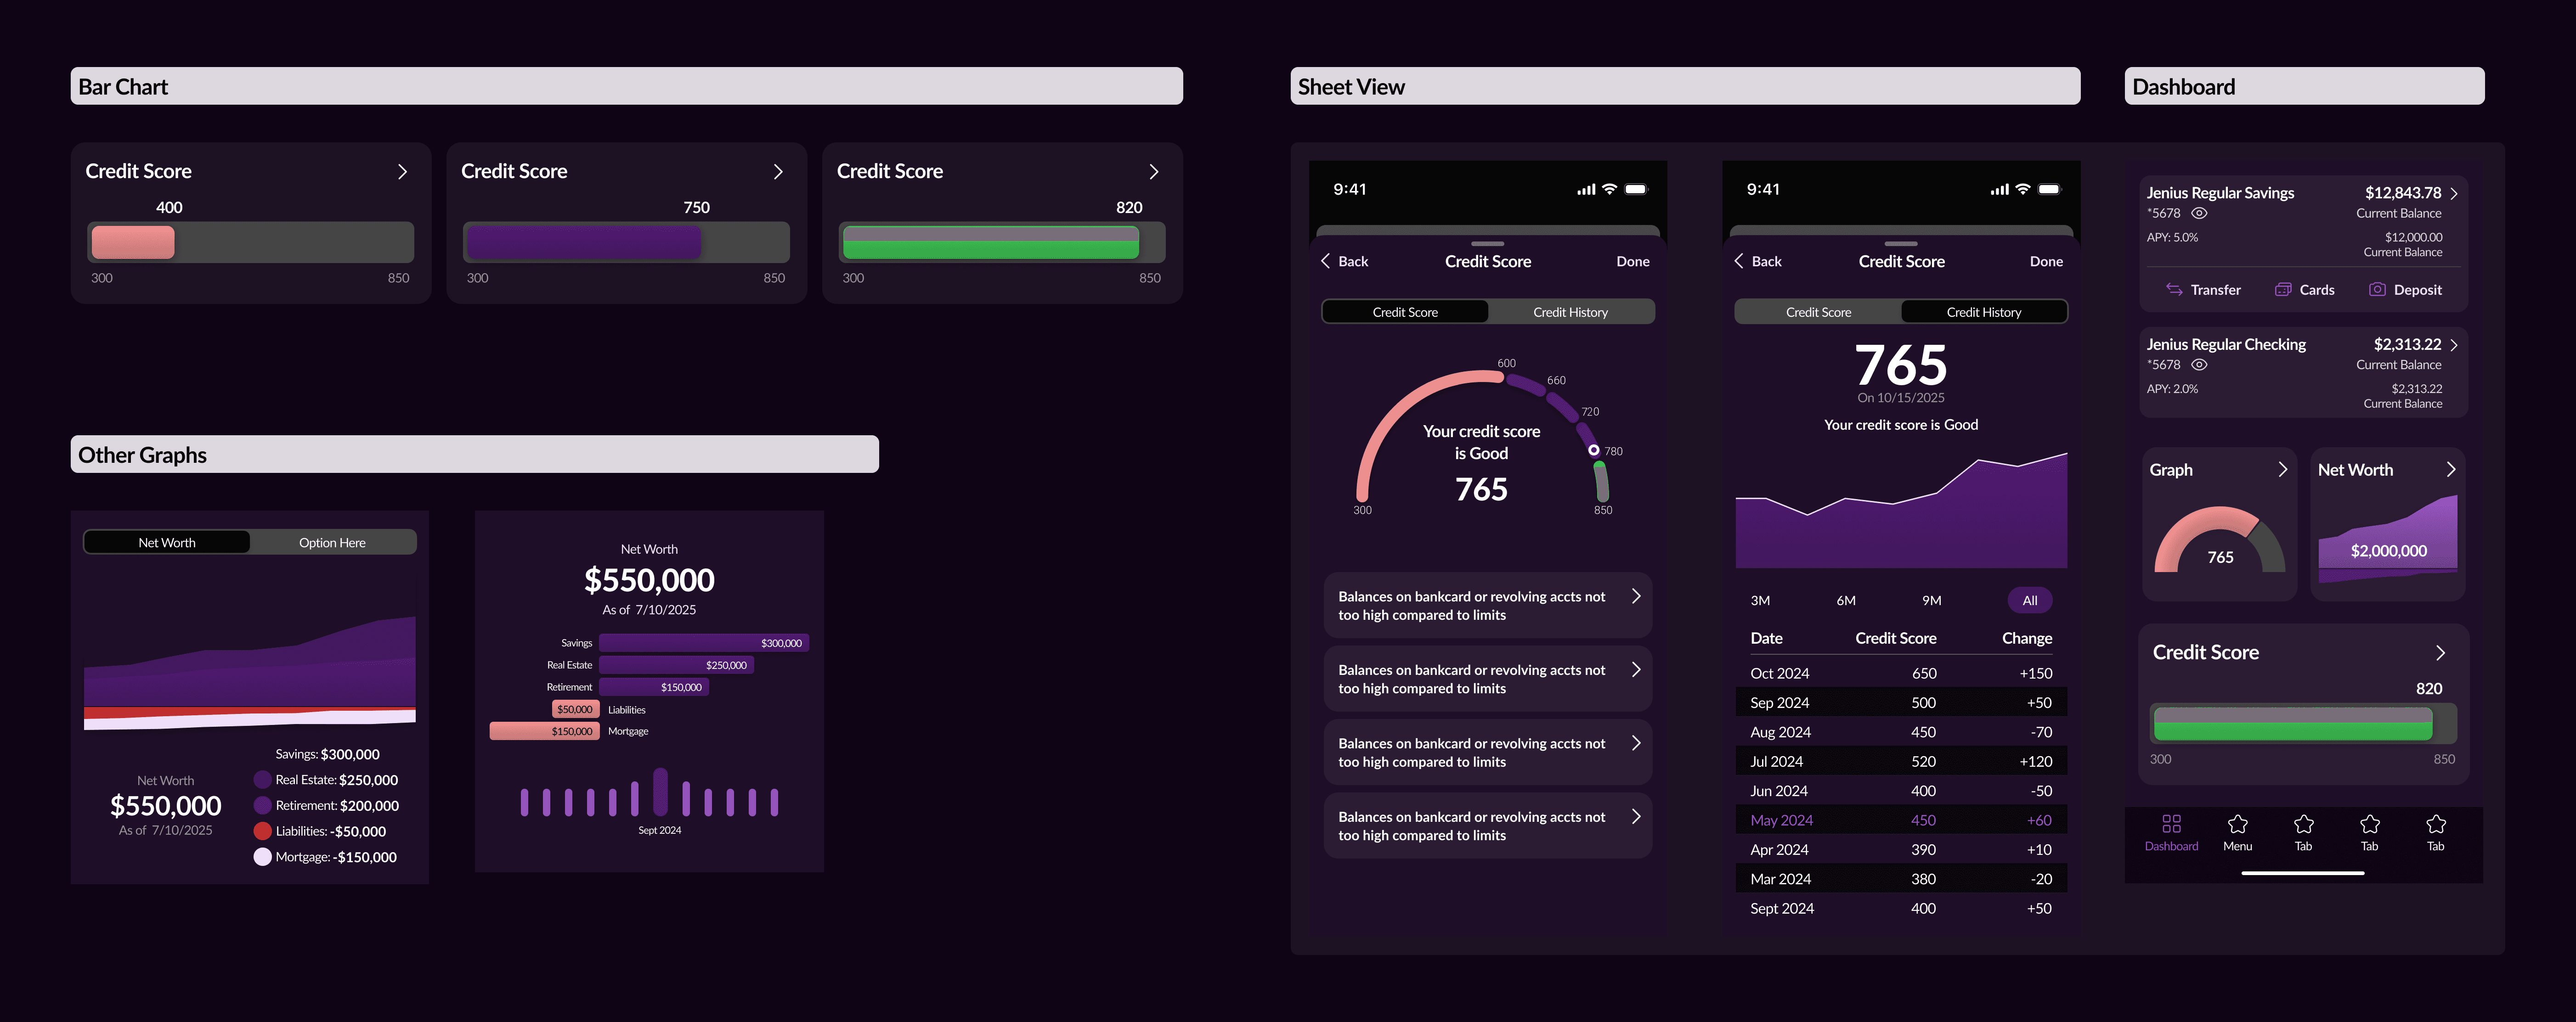
Task: Click Back arrow in Credit History sheet
Action: [1739, 261]
